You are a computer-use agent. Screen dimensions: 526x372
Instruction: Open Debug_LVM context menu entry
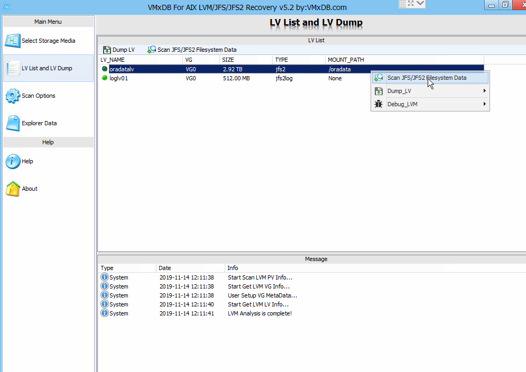point(430,104)
